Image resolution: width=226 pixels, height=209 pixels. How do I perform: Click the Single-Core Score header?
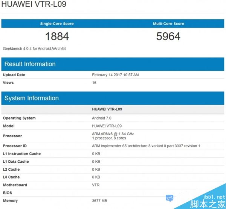57,24
